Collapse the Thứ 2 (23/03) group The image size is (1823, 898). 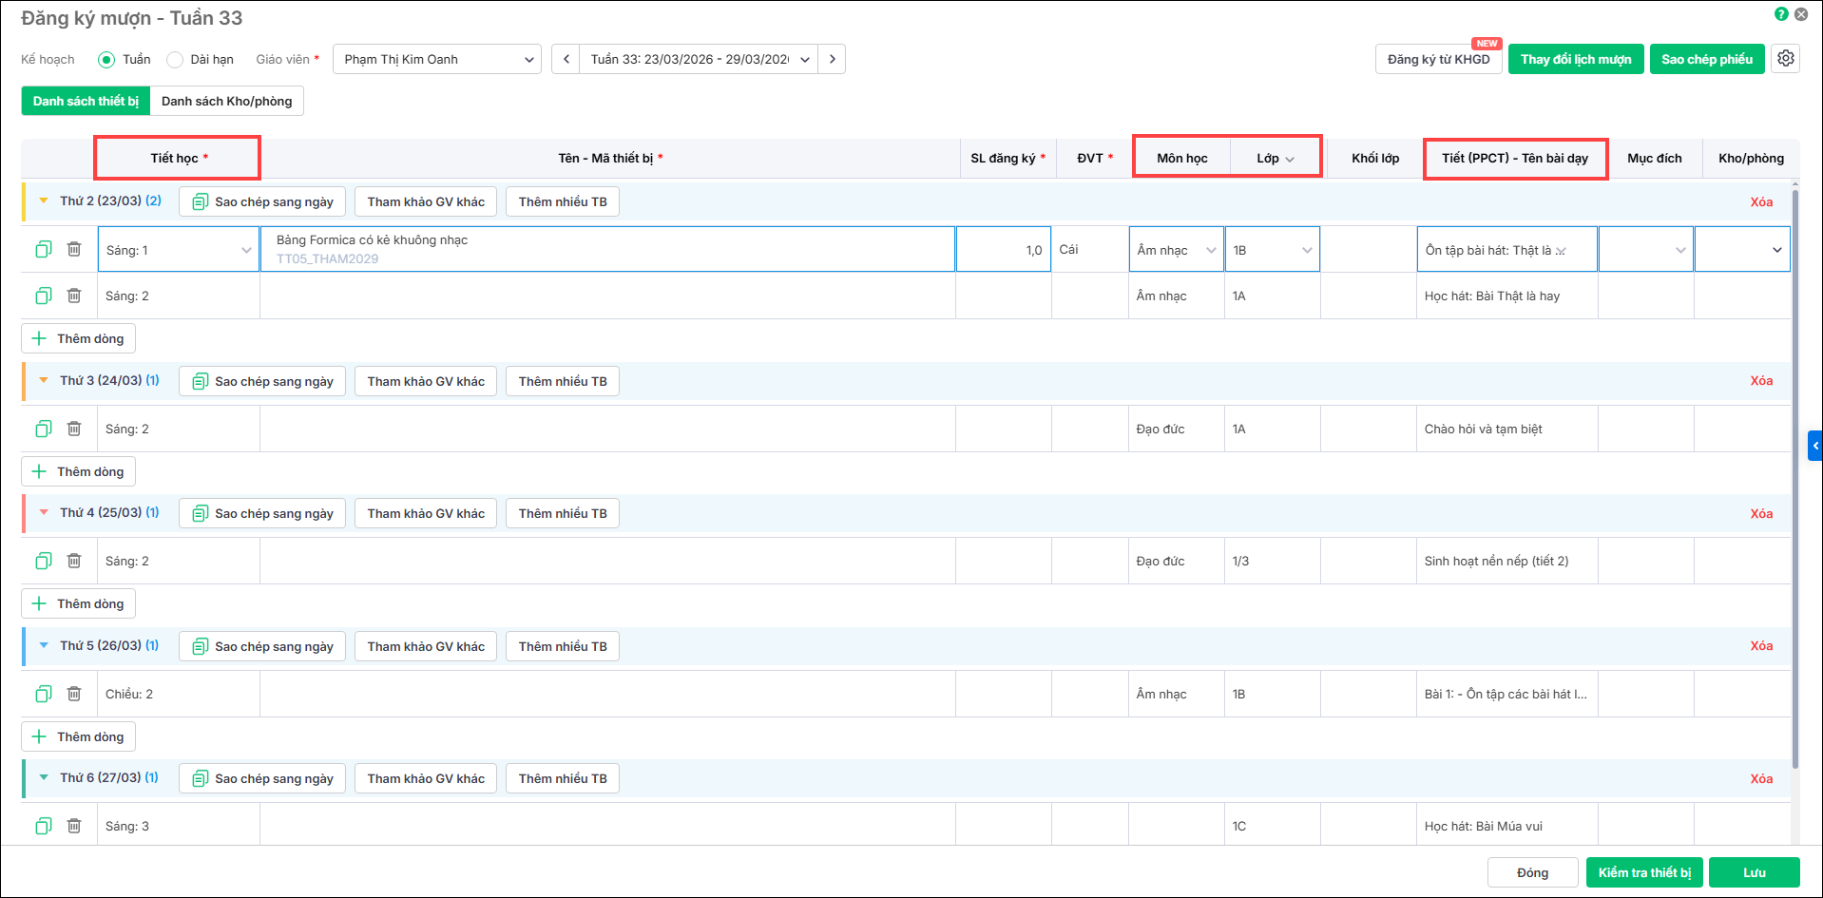point(44,201)
